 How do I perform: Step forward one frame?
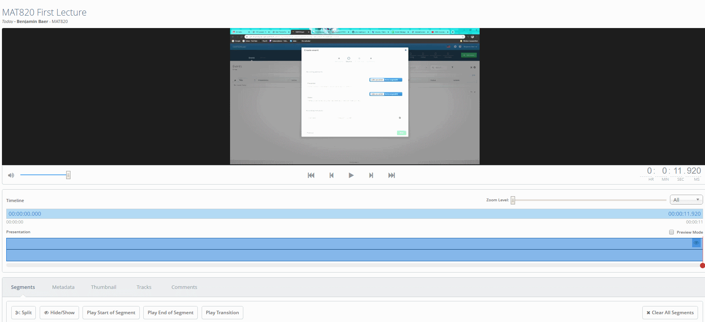tap(371, 175)
